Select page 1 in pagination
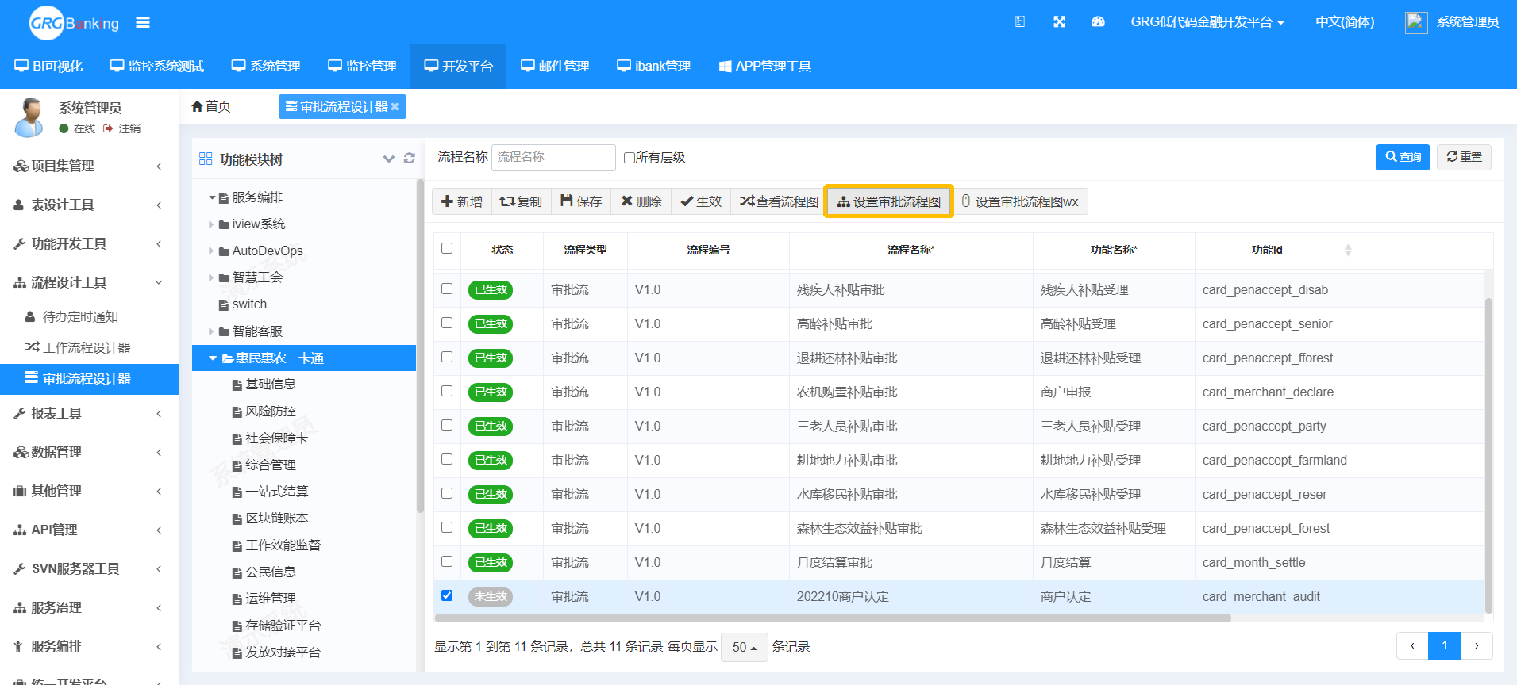This screenshot has height=685, width=1517. pos(1445,646)
